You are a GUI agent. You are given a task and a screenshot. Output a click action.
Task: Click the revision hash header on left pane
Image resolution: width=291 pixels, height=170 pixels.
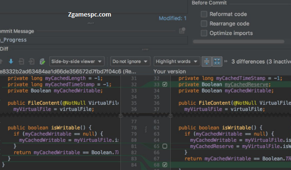click(68, 71)
